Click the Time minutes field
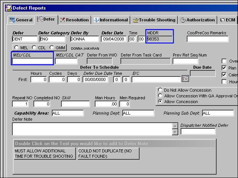Image resolution: width=238 pixels, height=178 pixels. [x=141, y=39]
